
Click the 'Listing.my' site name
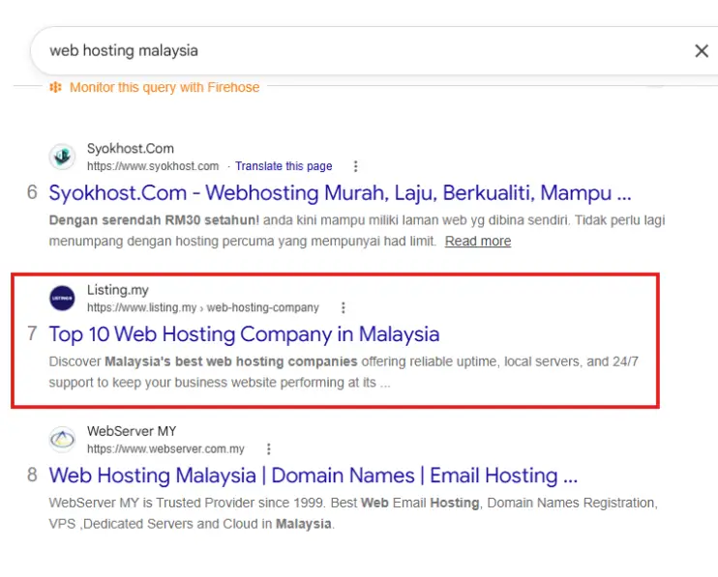tap(118, 290)
